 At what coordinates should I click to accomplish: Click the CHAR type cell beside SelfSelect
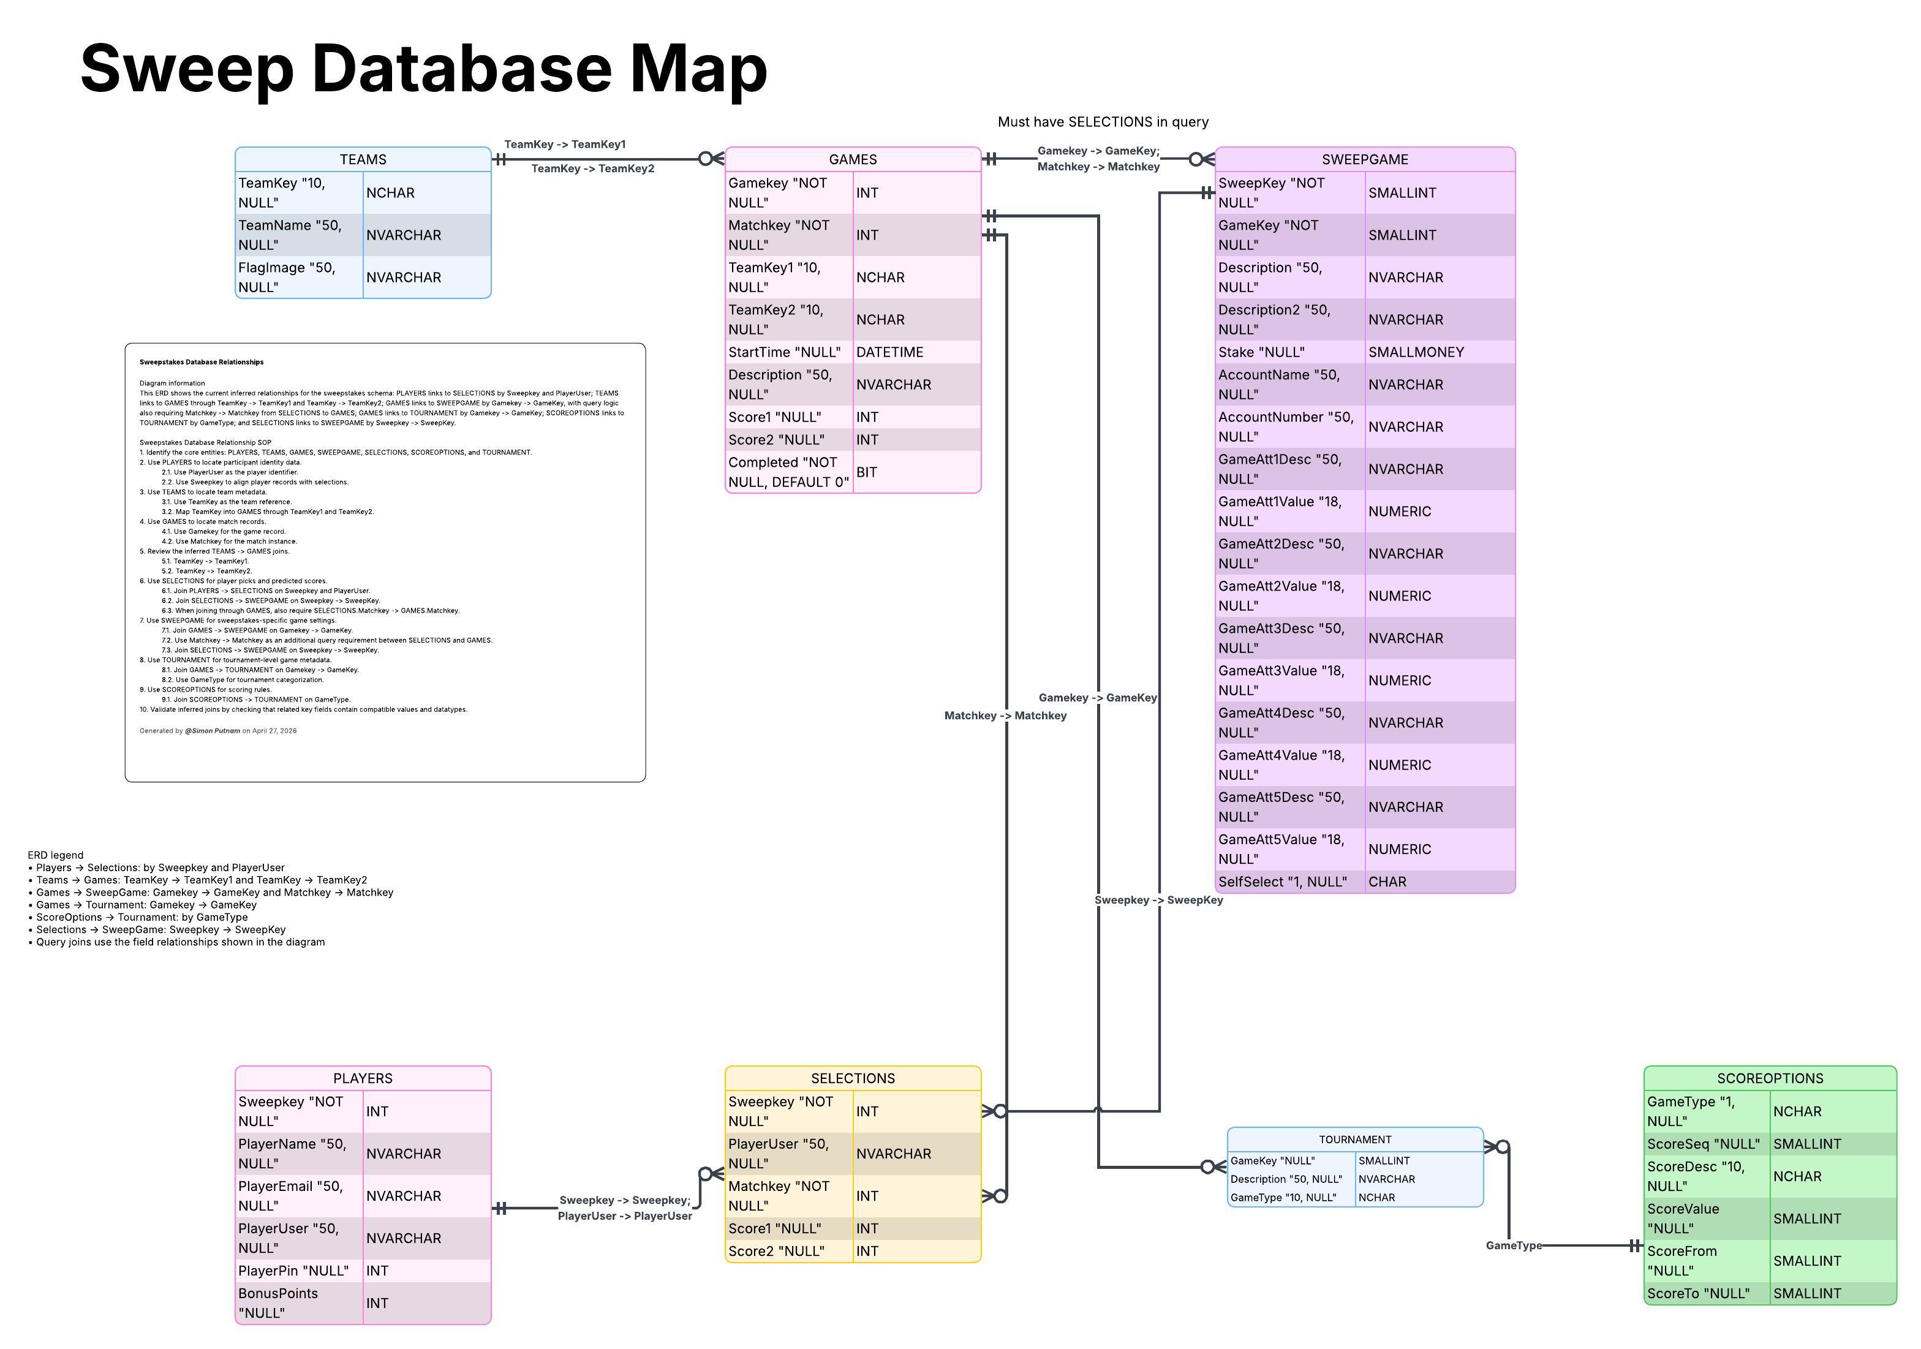(x=1440, y=881)
